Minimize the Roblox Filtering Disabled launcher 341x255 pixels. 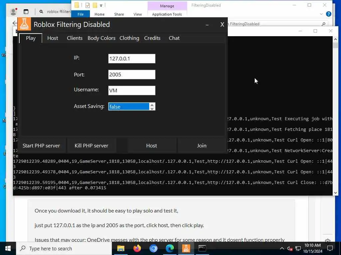tap(207, 25)
